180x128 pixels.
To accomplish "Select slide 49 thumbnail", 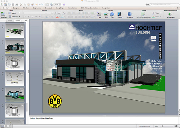I will pyautogui.click(x=15, y=79).
